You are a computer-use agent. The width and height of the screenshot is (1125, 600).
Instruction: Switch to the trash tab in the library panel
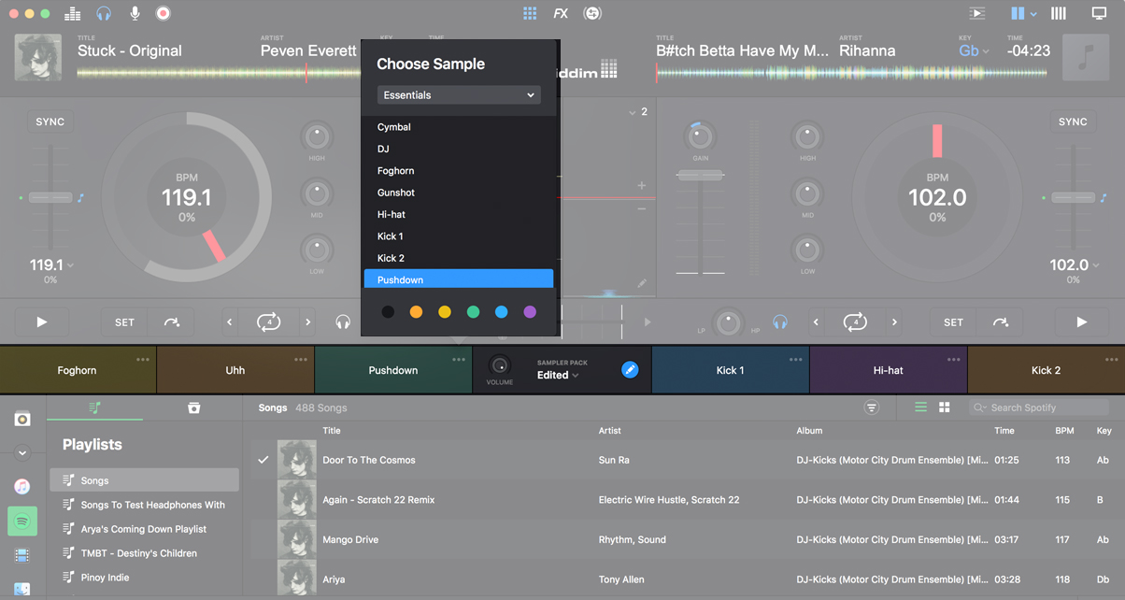point(193,408)
